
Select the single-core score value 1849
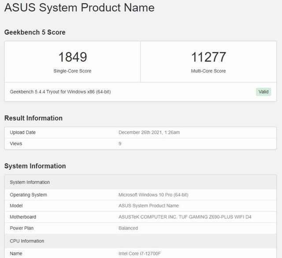point(73,57)
